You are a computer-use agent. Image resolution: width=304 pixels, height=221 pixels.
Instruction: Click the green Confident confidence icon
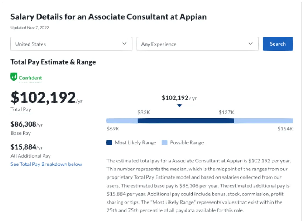14,77
